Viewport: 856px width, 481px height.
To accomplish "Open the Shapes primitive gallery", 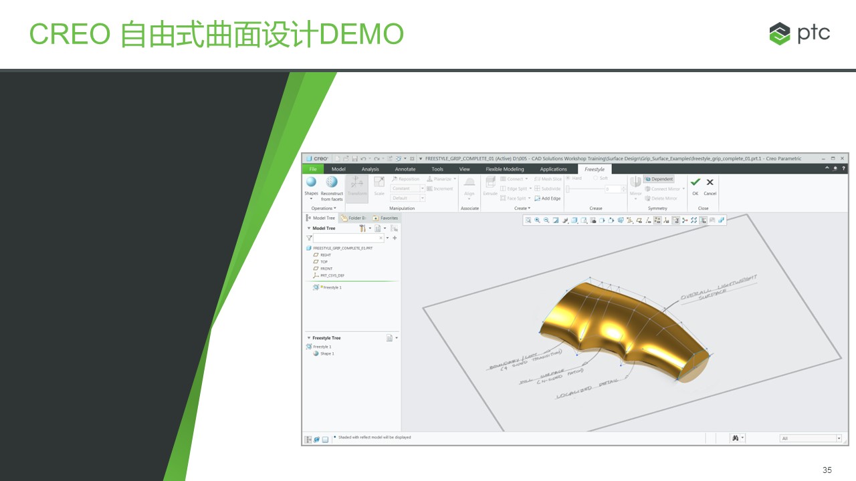I will [311, 188].
